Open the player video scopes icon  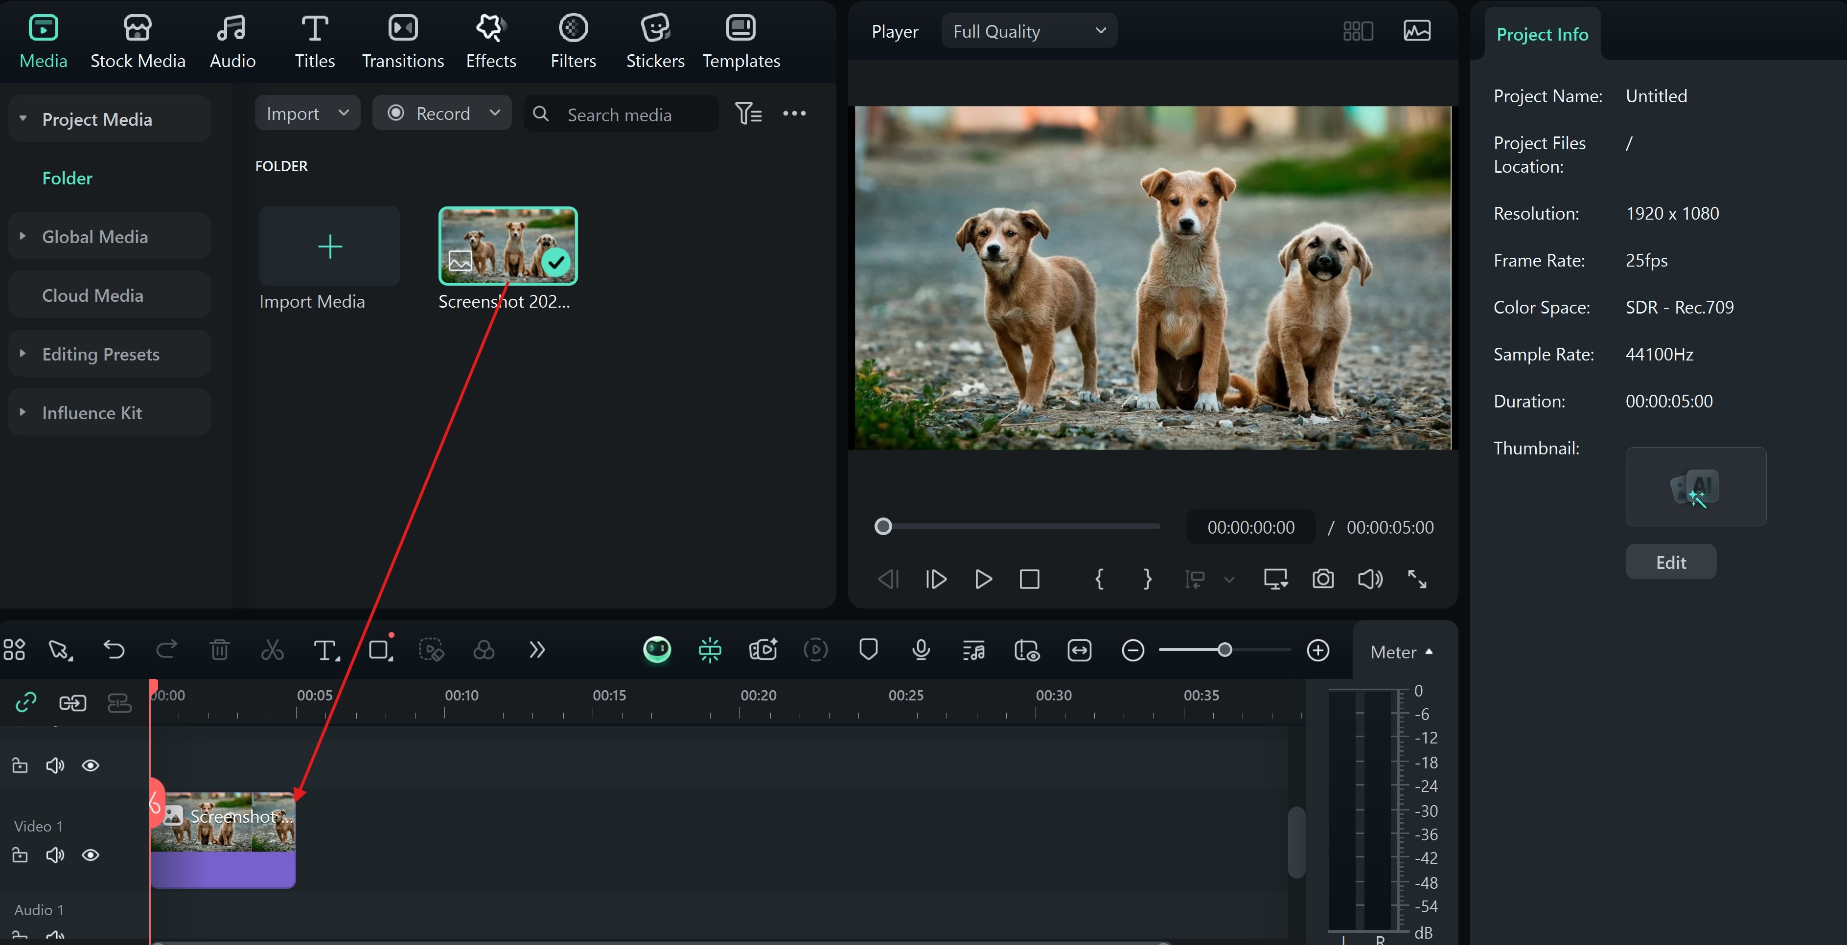(x=1417, y=31)
